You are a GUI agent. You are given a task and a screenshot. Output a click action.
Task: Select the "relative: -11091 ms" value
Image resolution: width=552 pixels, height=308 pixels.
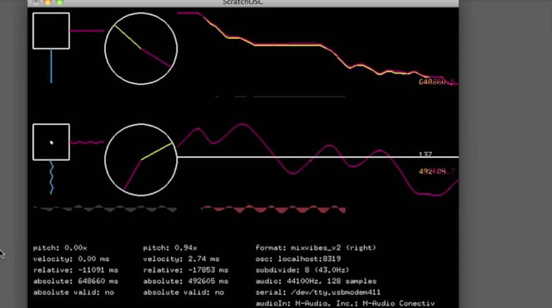pos(76,270)
